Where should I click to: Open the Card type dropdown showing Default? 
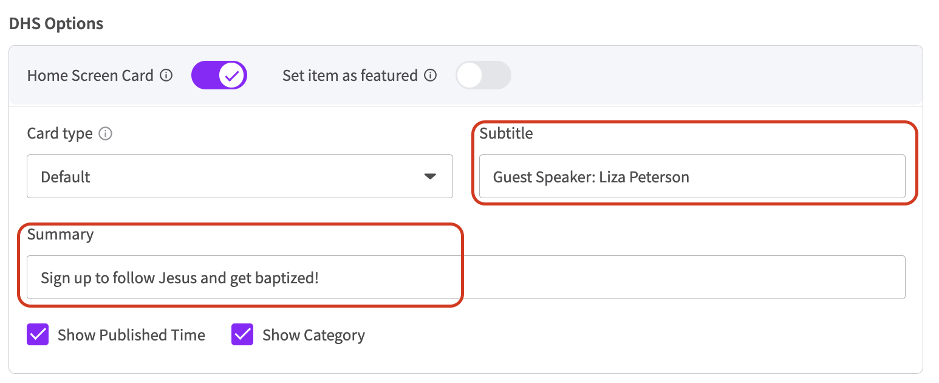[x=239, y=177]
